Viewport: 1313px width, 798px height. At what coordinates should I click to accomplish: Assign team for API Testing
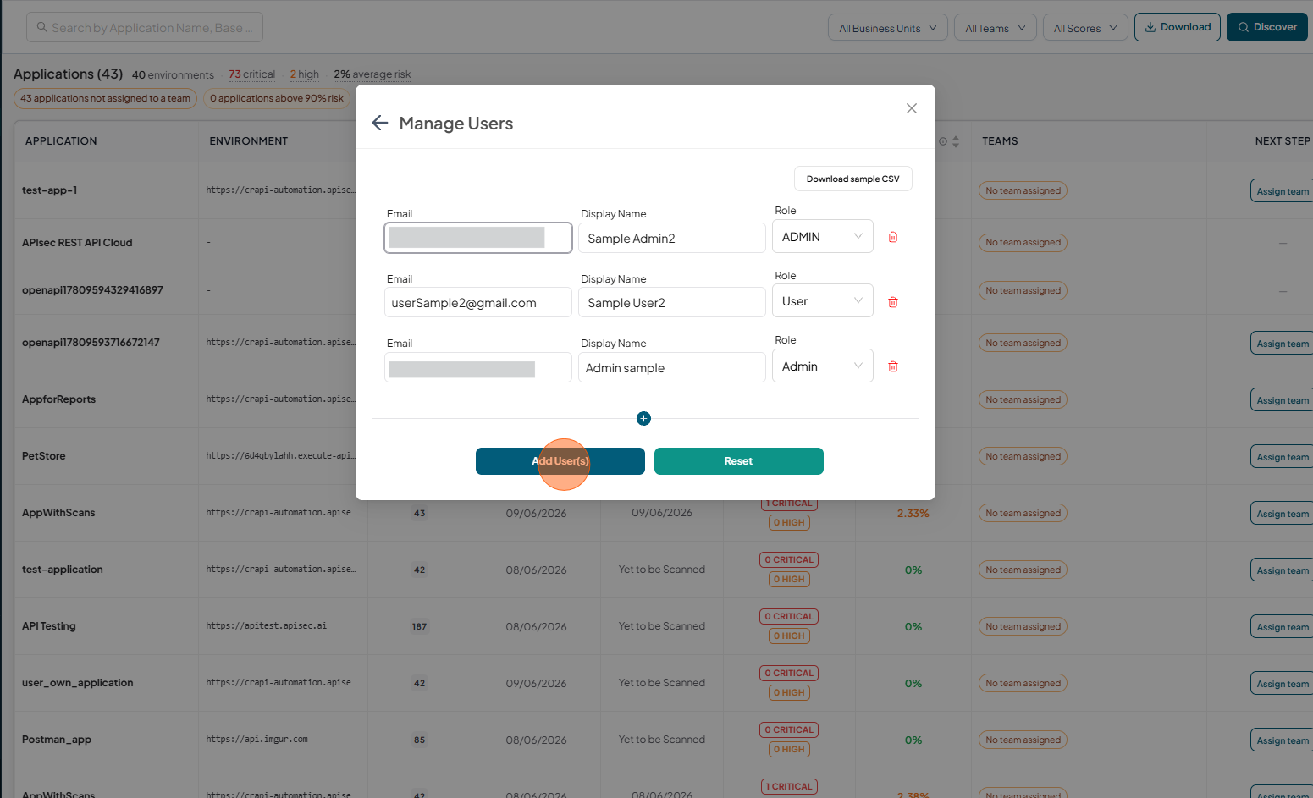coord(1282,627)
